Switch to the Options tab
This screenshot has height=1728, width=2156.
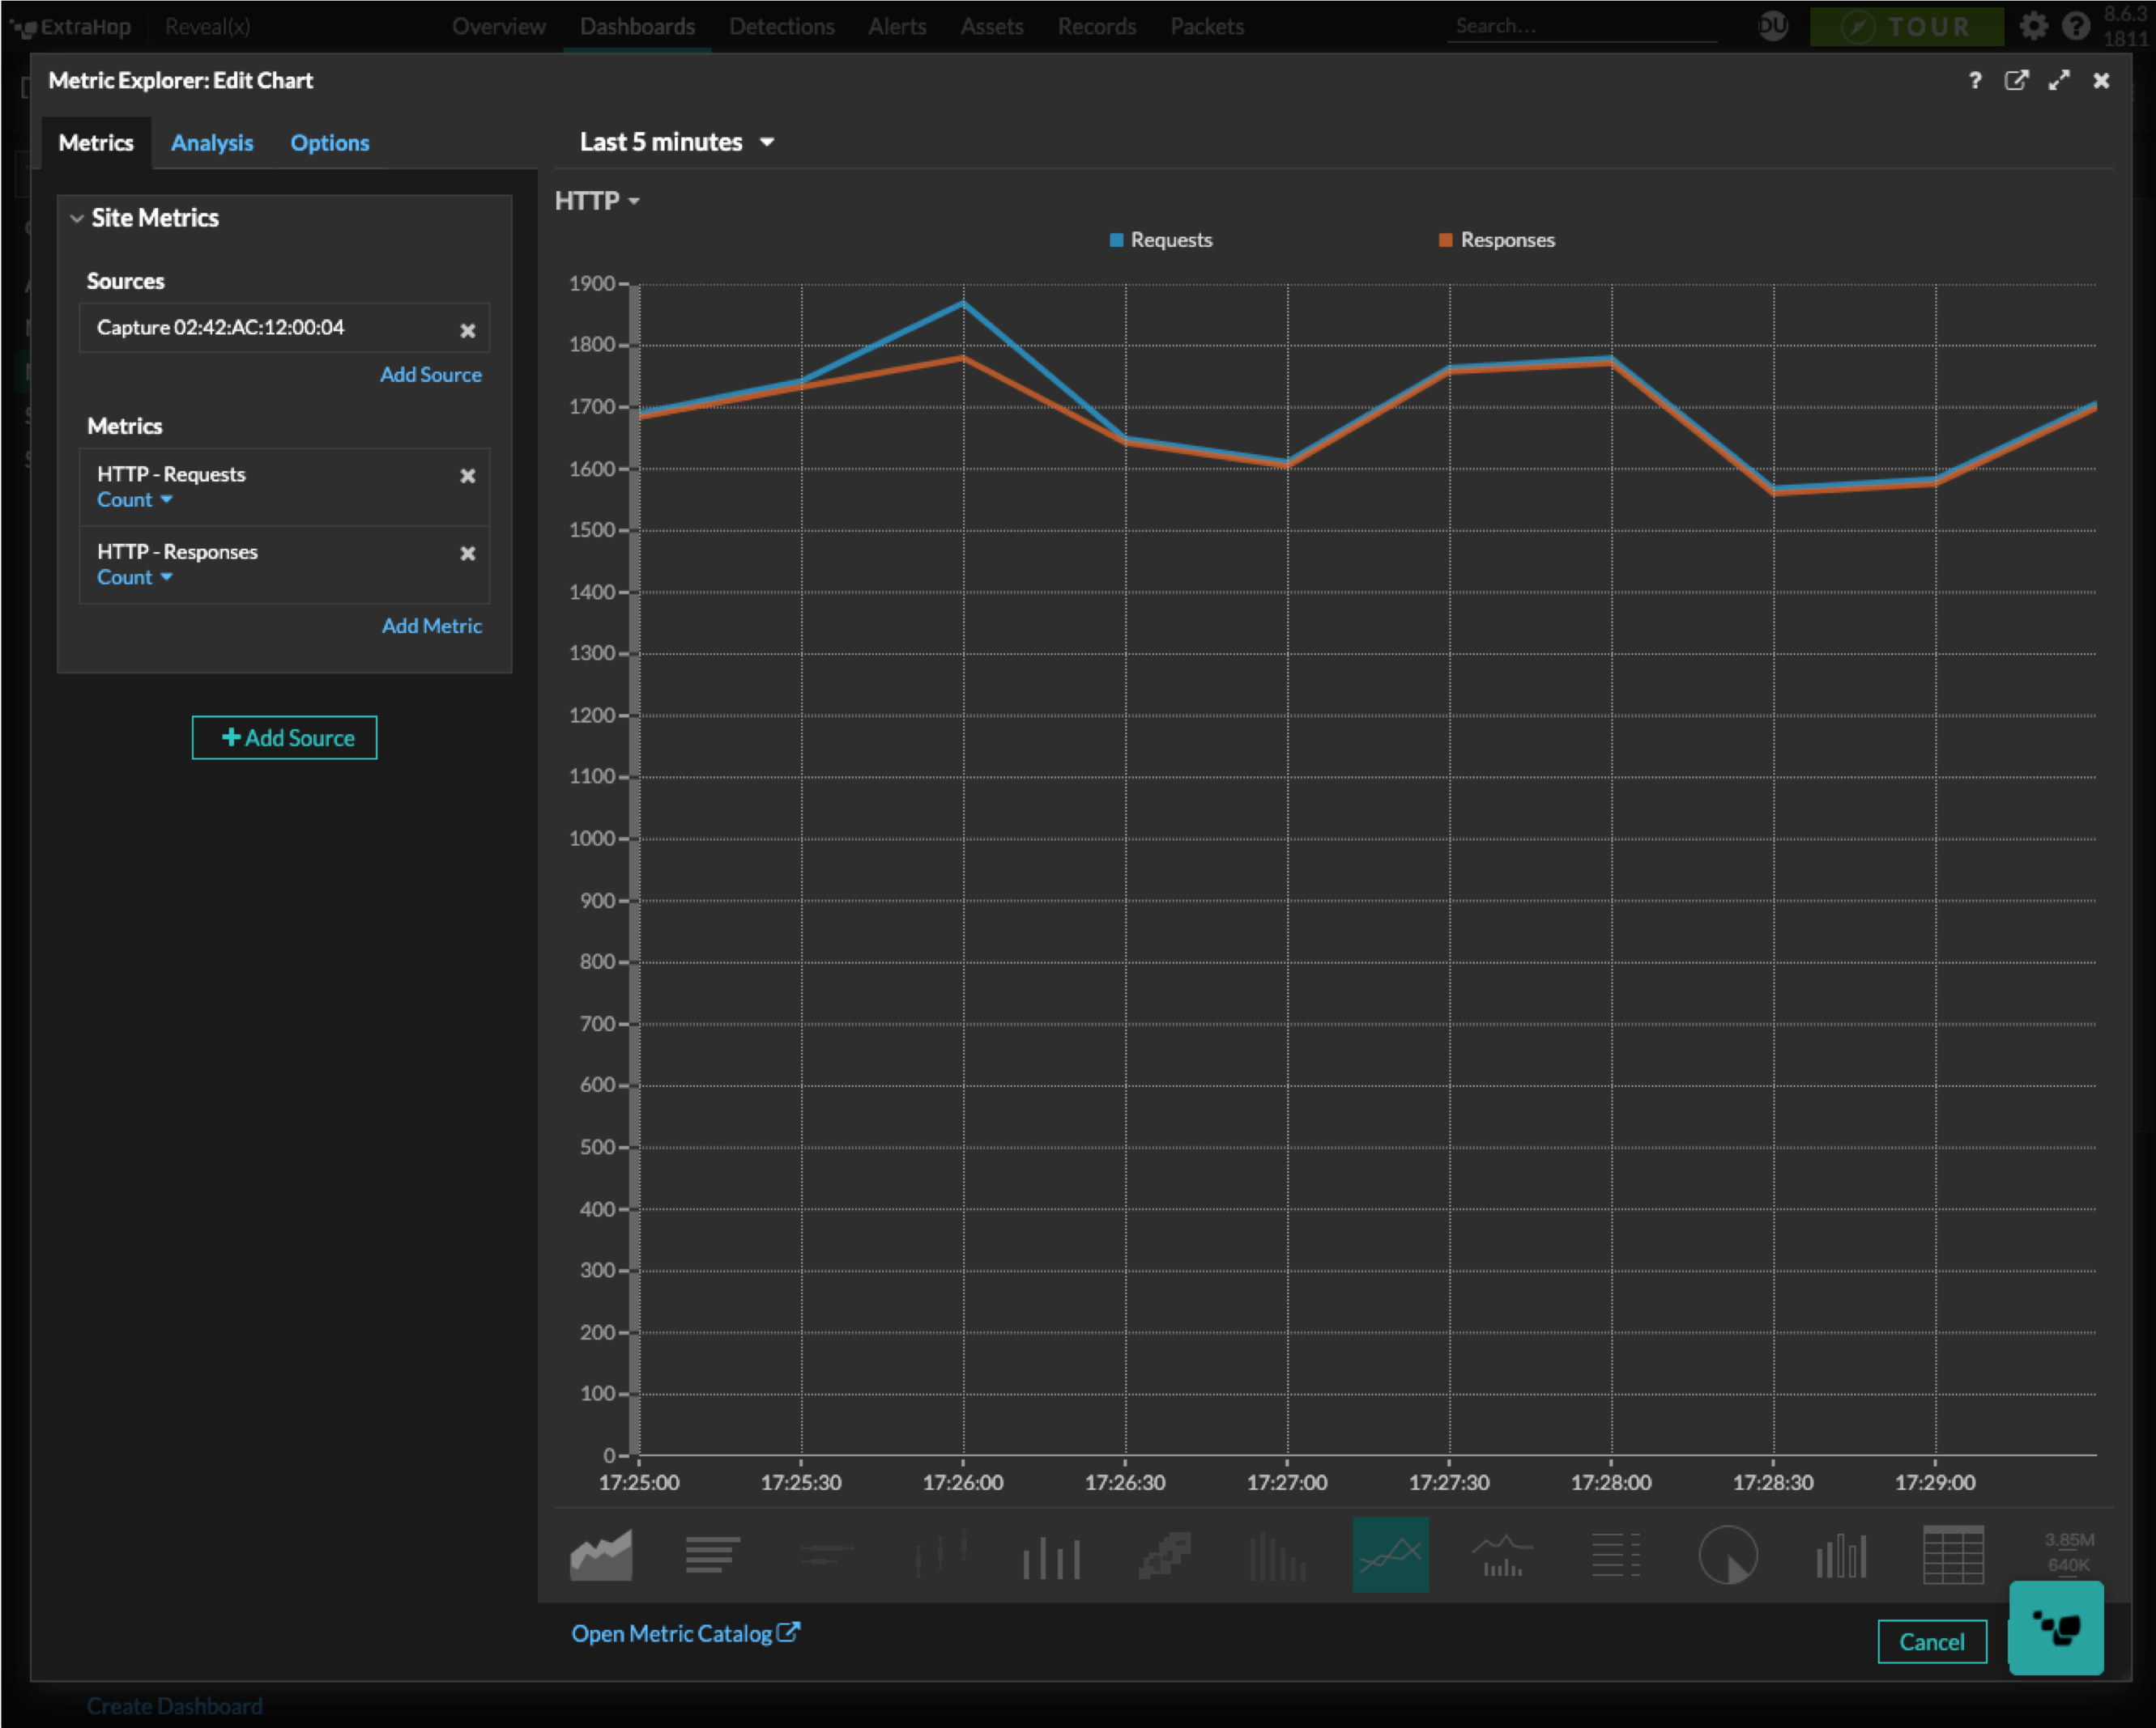click(x=329, y=143)
